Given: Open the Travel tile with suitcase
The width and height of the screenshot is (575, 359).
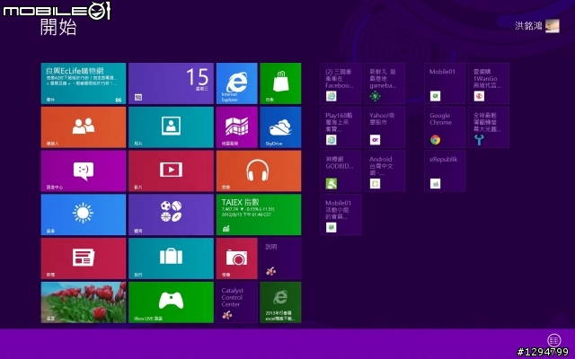Looking at the screenshot, I should point(171,258).
